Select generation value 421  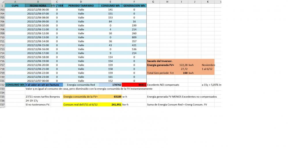point(134,45)
